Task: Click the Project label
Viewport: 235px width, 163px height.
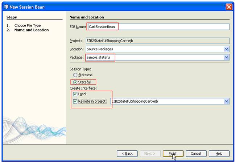Action: pyautogui.click(x=76, y=41)
